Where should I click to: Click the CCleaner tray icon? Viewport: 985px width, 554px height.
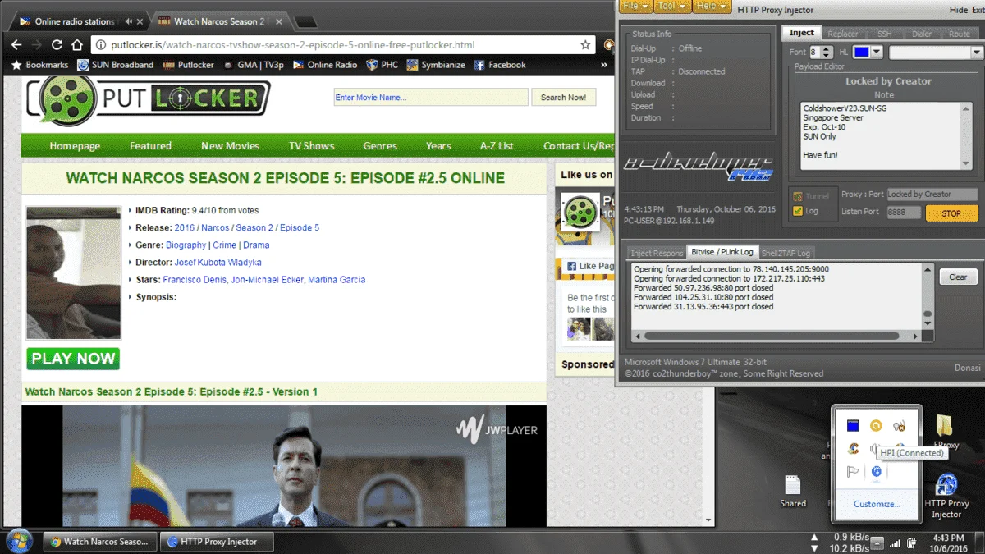click(854, 449)
